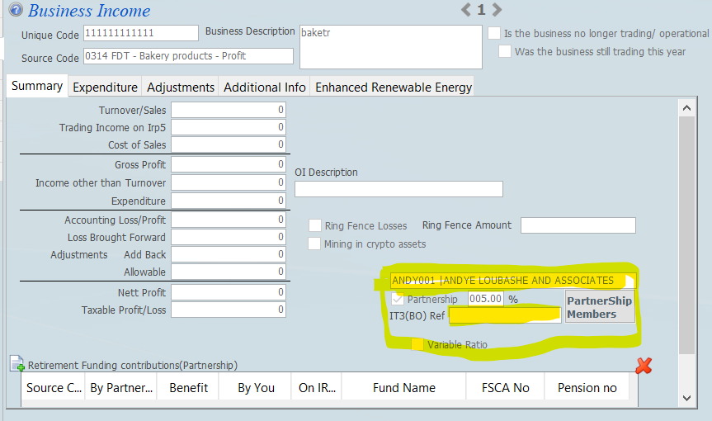Go to the previous business income record arrow

(x=465, y=10)
